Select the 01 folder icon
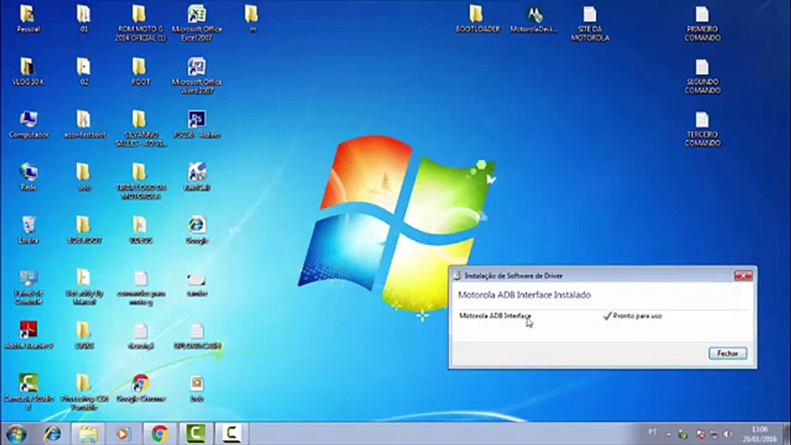Viewport: 791px width, 445px height. [x=83, y=19]
